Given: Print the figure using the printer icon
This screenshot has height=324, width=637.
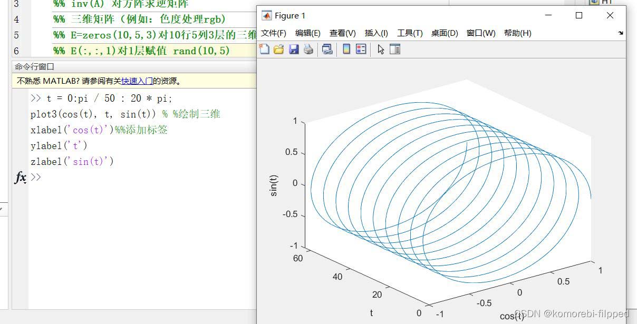Looking at the screenshot, I should (308, 50).
